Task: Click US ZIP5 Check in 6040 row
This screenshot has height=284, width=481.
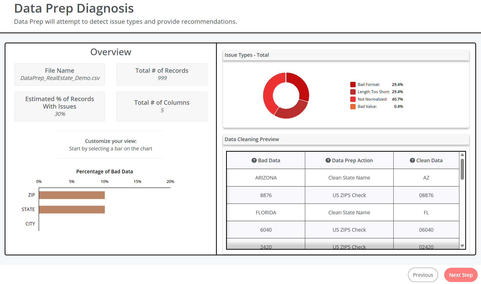Action: (x=349, y=230)
